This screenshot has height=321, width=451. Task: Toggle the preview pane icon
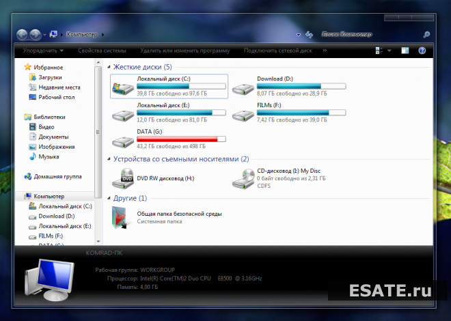click(x=405, y=51)
